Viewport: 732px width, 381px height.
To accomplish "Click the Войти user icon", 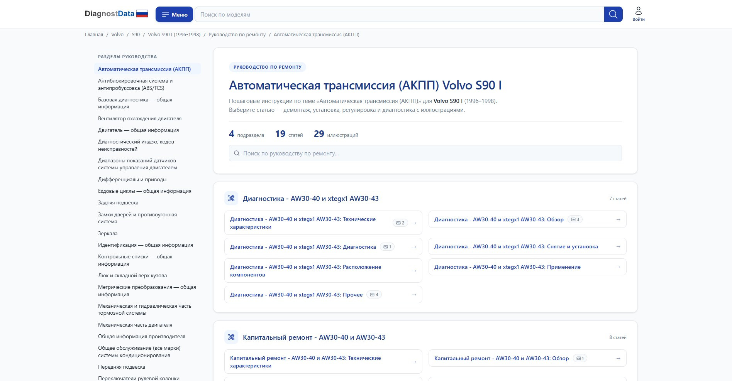I will (639, 14).
